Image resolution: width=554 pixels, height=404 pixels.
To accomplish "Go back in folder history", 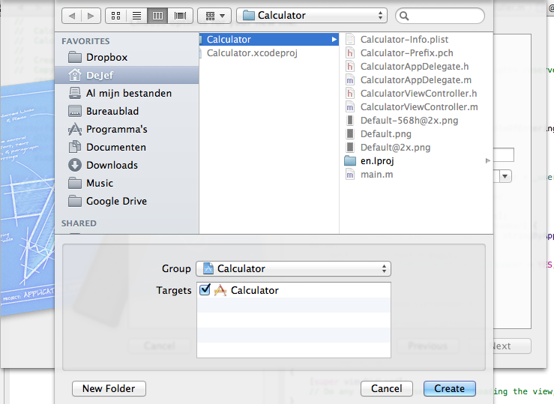I will 72,16.
